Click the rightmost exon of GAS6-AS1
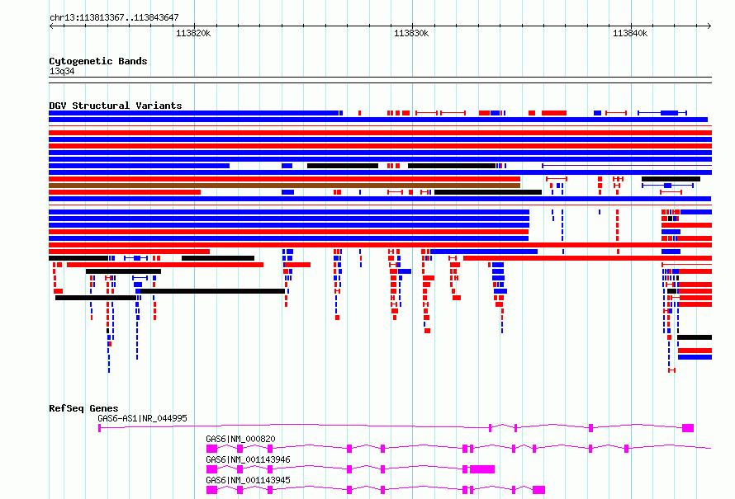735x499 pixels. (688, 428)
